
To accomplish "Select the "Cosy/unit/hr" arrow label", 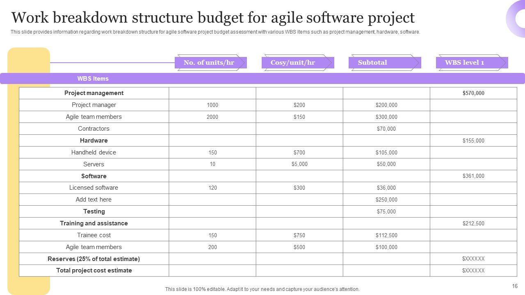I will 293,63.
